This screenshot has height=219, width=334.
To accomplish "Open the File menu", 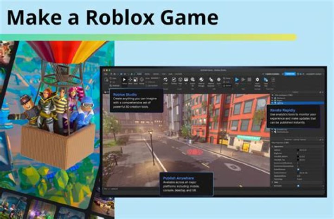I will click(106, 73).
